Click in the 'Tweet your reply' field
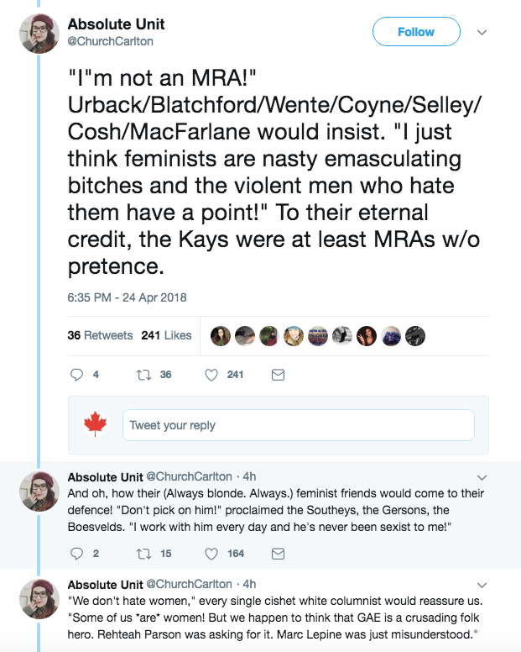The height and width of the screenshot is (652, 521). 298,425
